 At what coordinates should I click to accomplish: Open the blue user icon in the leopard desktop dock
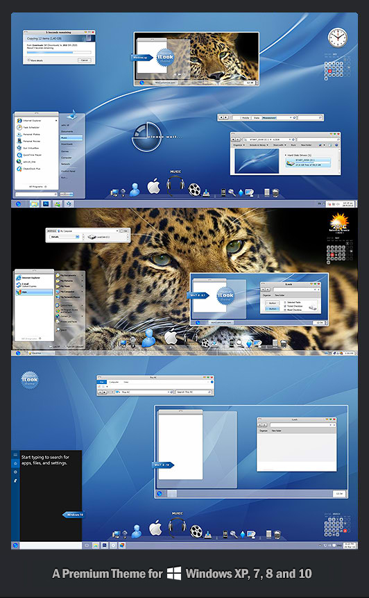point(148,338)
